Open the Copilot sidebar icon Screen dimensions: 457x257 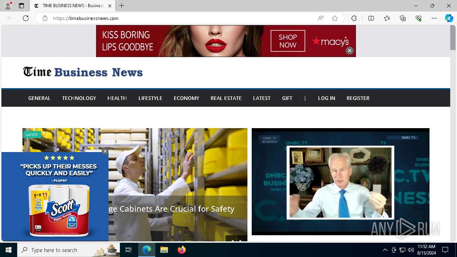tap(449, 18)
